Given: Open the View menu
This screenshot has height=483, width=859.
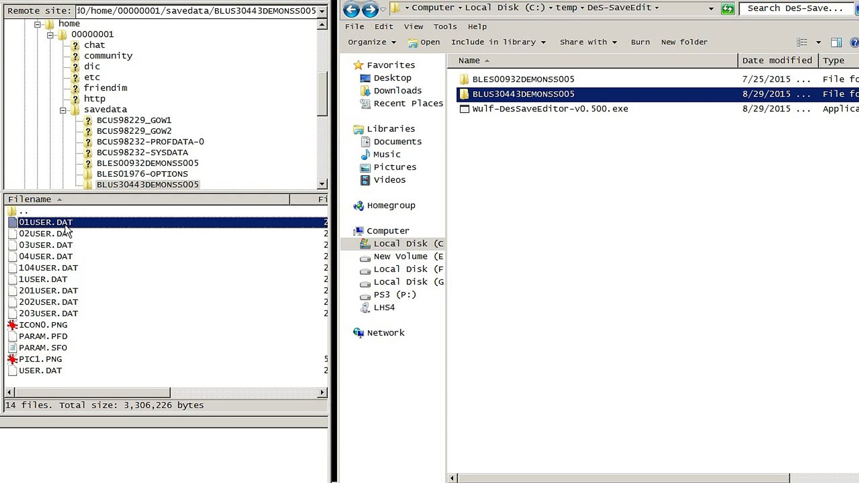Looking at the screenshot, I should (x=413, y=27).
